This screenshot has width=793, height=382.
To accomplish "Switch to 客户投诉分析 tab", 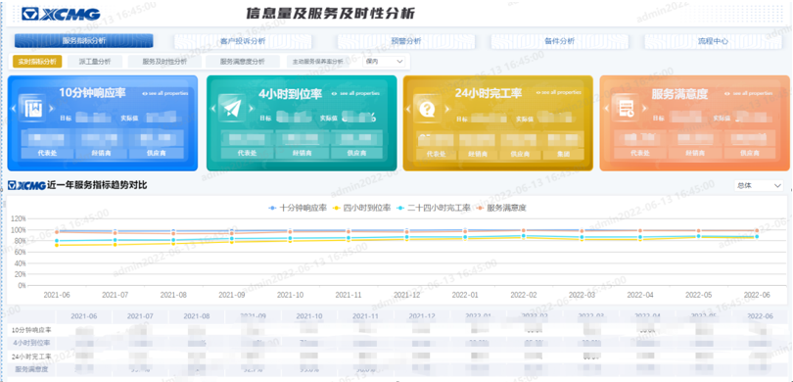I will coord(243,41).
